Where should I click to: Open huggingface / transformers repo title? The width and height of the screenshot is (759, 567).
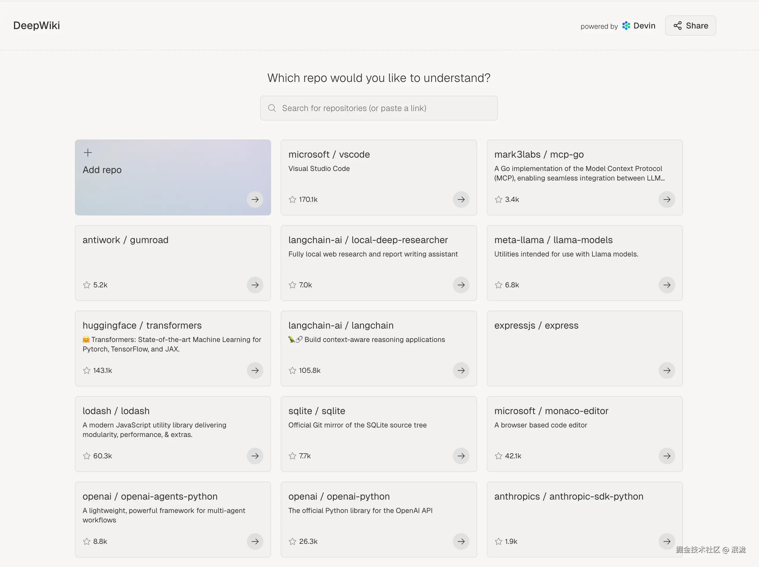(x=142, y=325)
